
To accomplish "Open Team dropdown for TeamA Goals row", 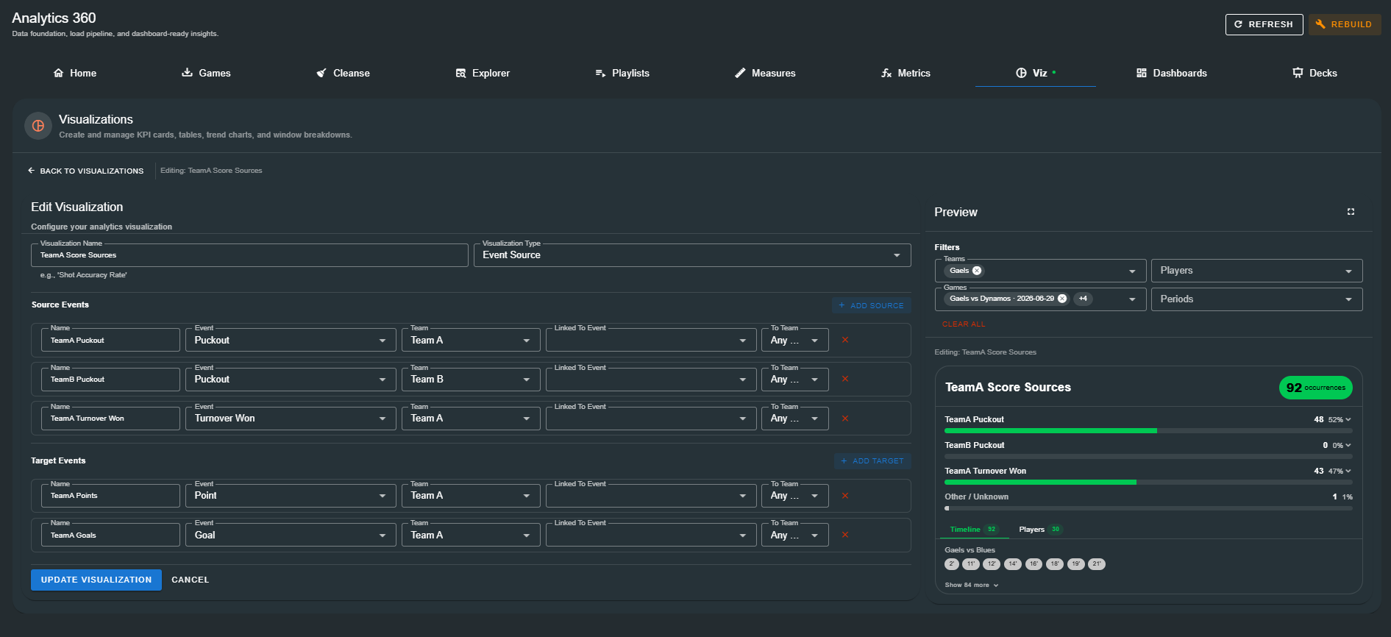I will [x=471, y=535].
